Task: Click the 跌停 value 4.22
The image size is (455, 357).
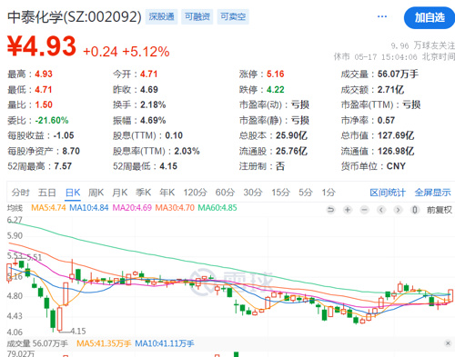Action: 276,90
